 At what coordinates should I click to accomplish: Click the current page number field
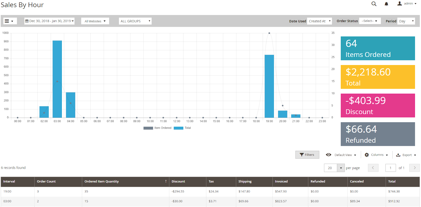coord(390,168)
